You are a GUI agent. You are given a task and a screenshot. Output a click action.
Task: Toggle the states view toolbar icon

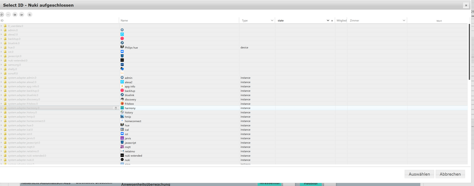(30, 14)
